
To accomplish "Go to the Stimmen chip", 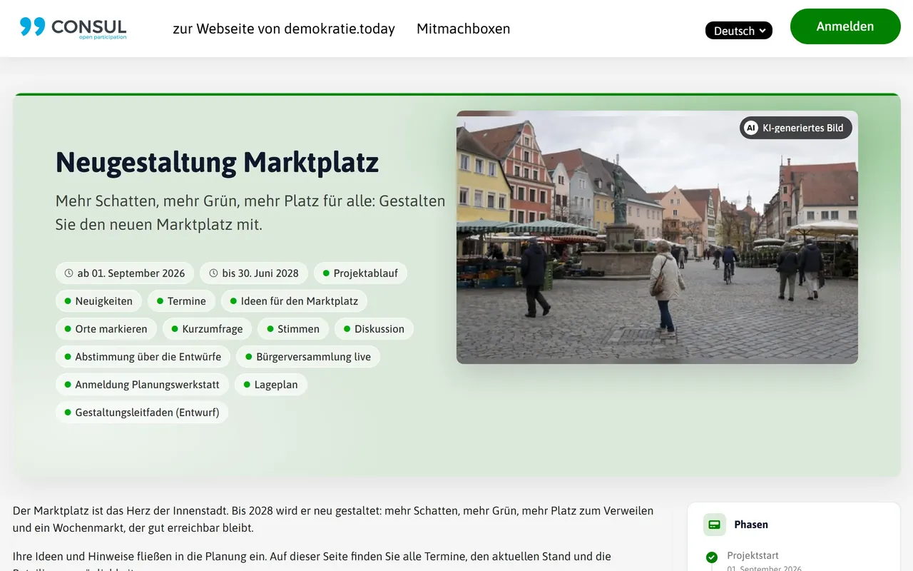I will [293, 328].
